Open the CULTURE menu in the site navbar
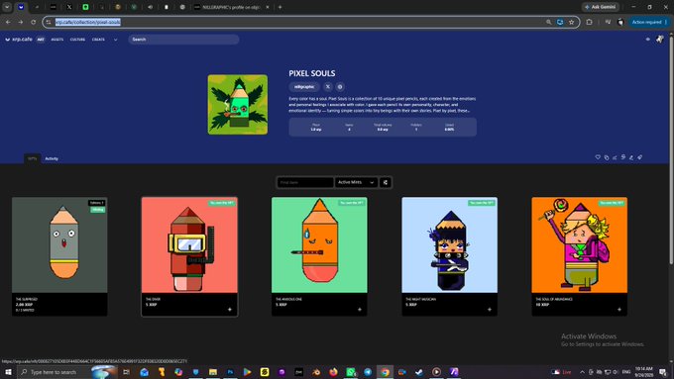The image size is (674, 379). point(77,40)
